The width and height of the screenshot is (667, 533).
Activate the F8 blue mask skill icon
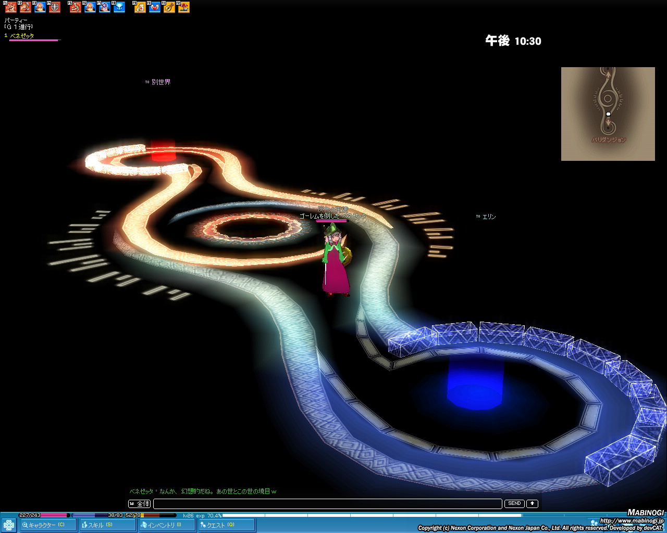[119, 7]
